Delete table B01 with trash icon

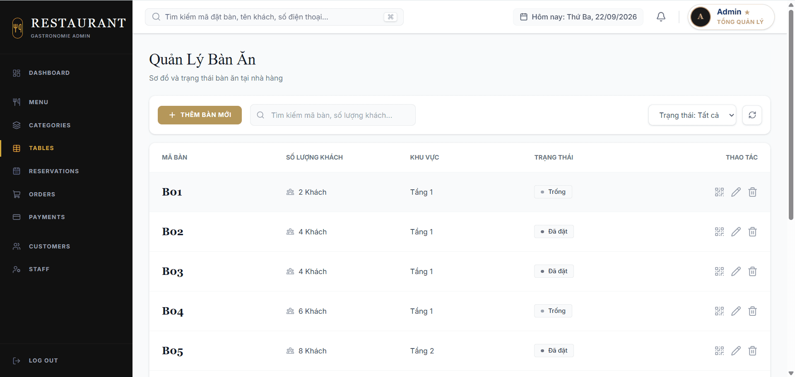(x=752, y=192)
